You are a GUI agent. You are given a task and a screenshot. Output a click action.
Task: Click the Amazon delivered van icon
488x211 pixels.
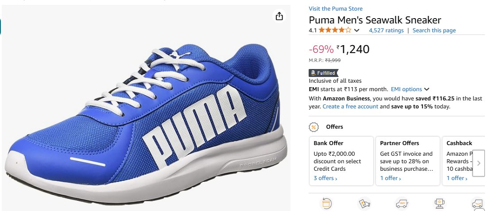coord(477,204)
